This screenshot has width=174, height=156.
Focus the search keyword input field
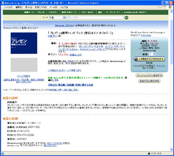[95, 17]
